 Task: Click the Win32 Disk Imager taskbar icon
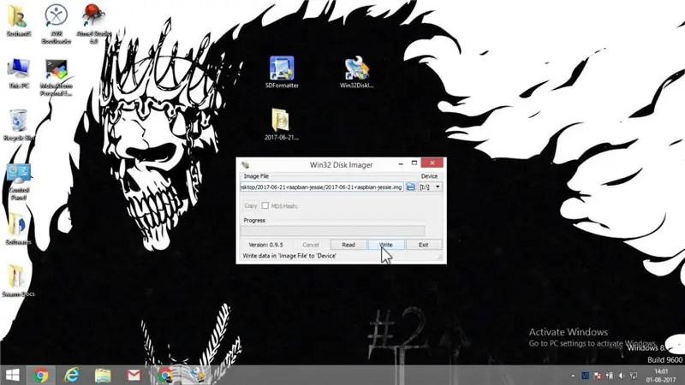[196, 375]
